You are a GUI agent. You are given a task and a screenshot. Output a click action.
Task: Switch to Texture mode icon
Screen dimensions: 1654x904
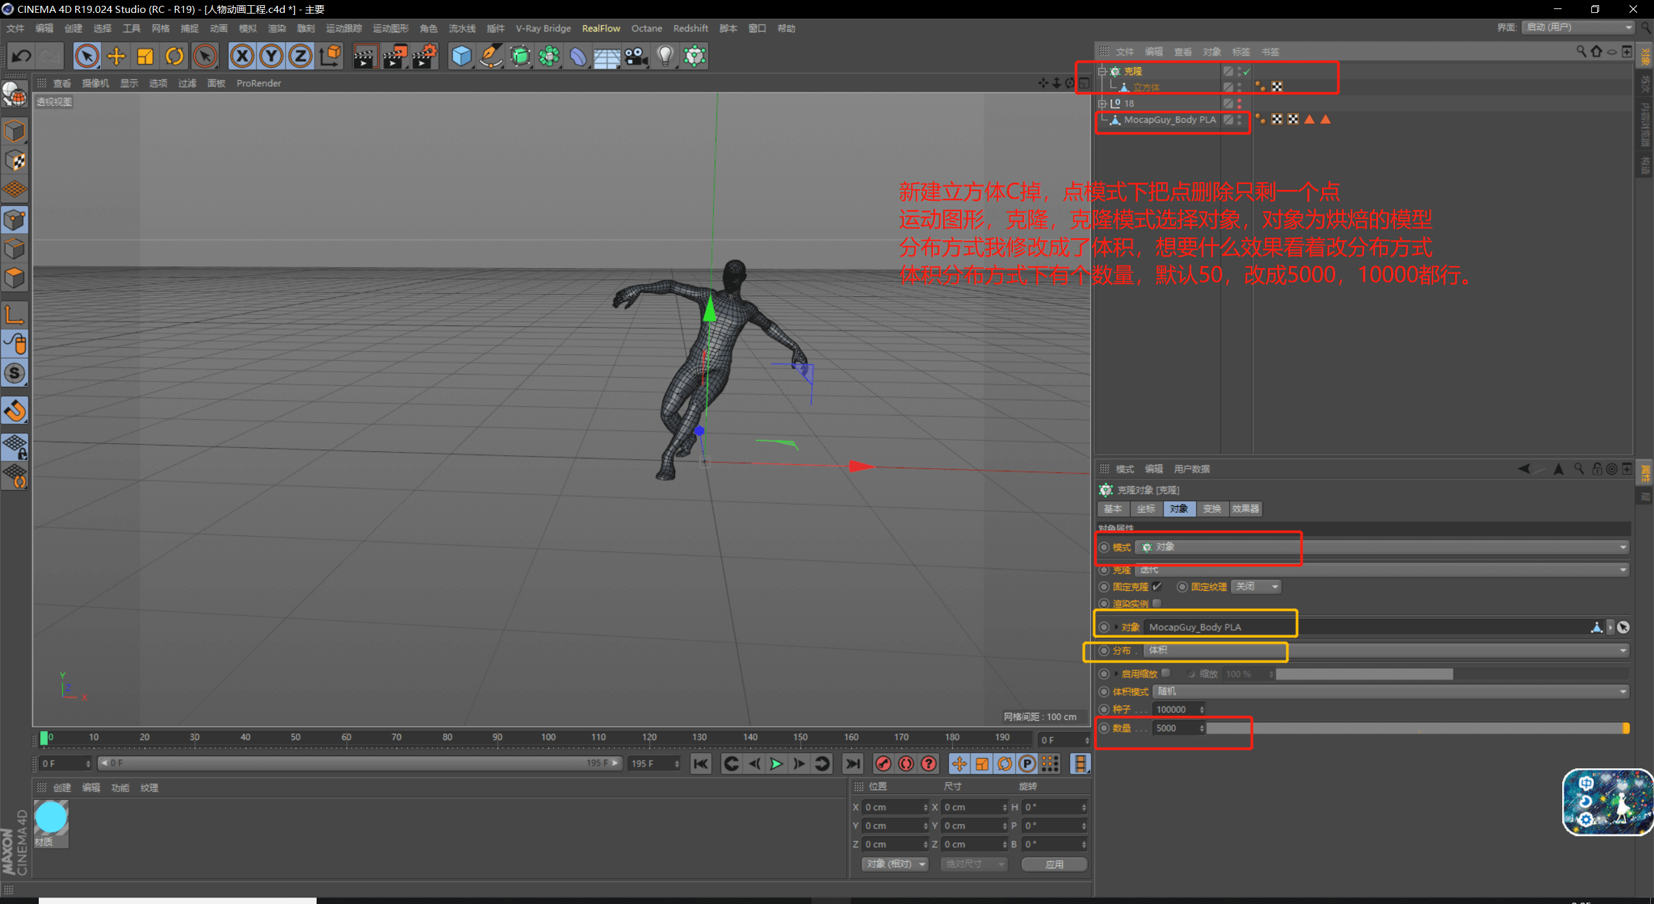click(15, 161)
